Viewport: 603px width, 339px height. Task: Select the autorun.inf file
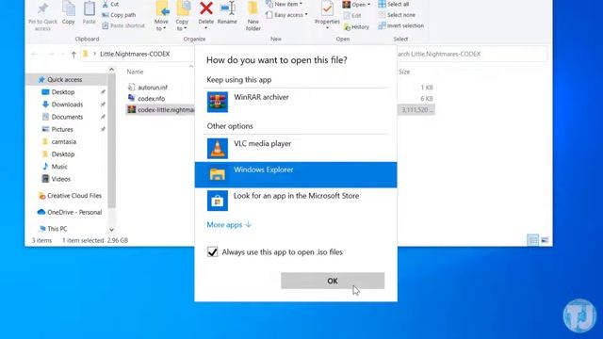click(x=153, y=88)
